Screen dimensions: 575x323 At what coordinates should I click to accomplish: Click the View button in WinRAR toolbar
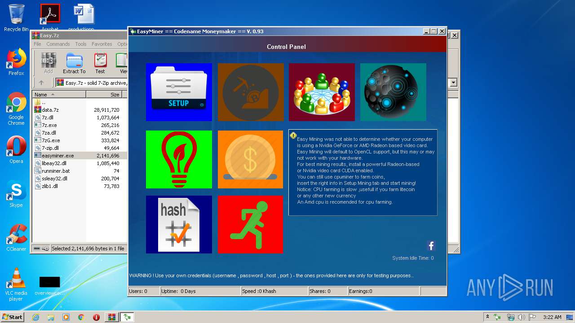point(122,63)
